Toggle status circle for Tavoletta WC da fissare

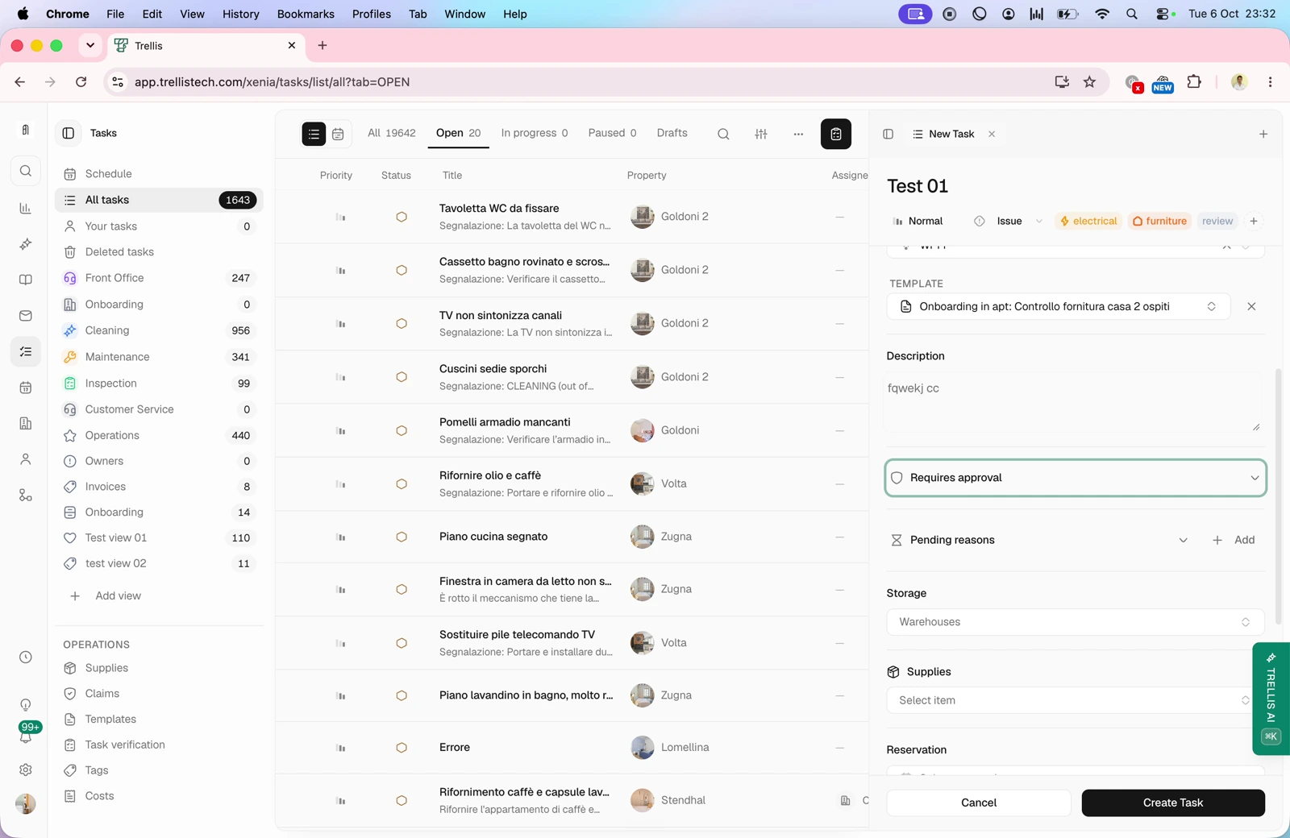402,217
